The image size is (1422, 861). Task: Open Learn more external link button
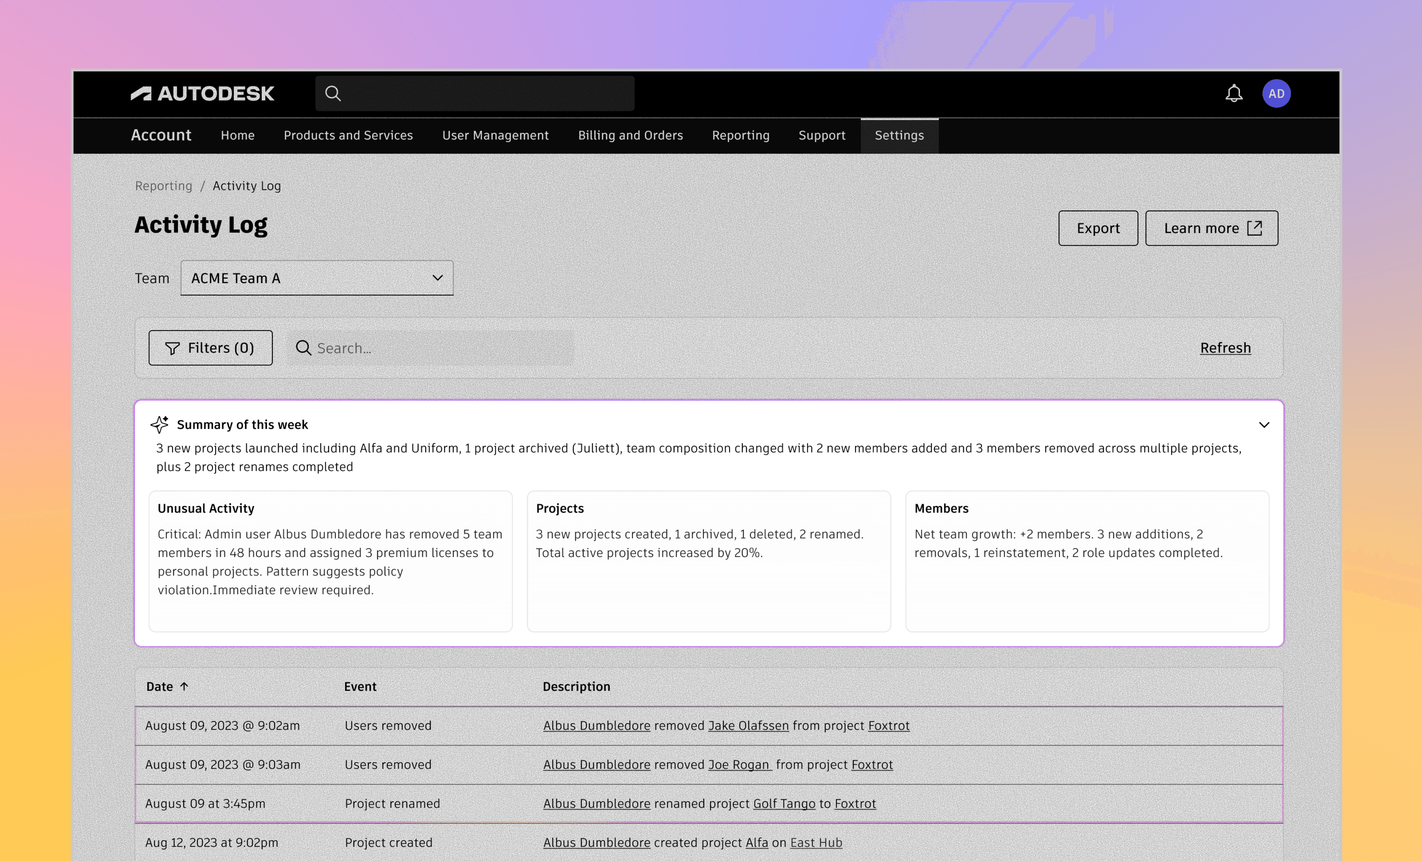(x=1211, y=228)
